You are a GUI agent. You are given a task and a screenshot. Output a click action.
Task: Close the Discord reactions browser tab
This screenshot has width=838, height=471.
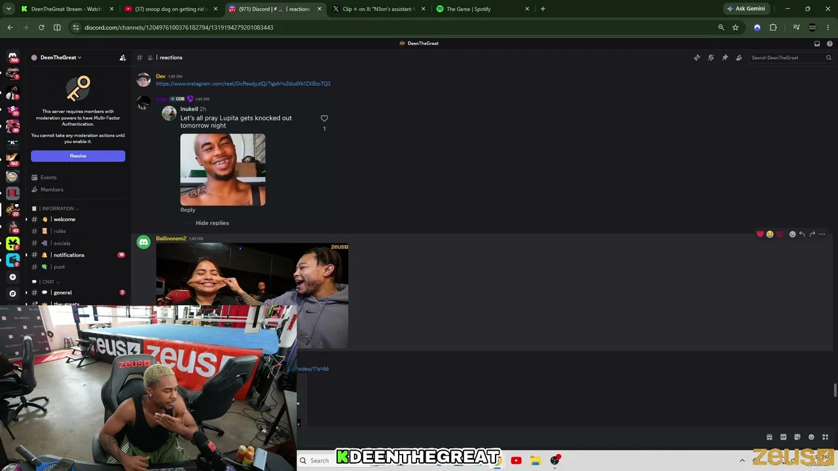tap(319, 9)
